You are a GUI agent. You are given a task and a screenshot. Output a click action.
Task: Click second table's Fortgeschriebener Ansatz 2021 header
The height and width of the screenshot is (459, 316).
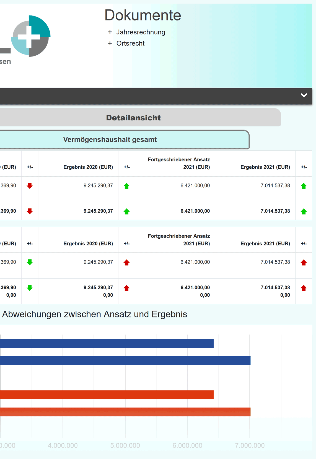[179, 240]
